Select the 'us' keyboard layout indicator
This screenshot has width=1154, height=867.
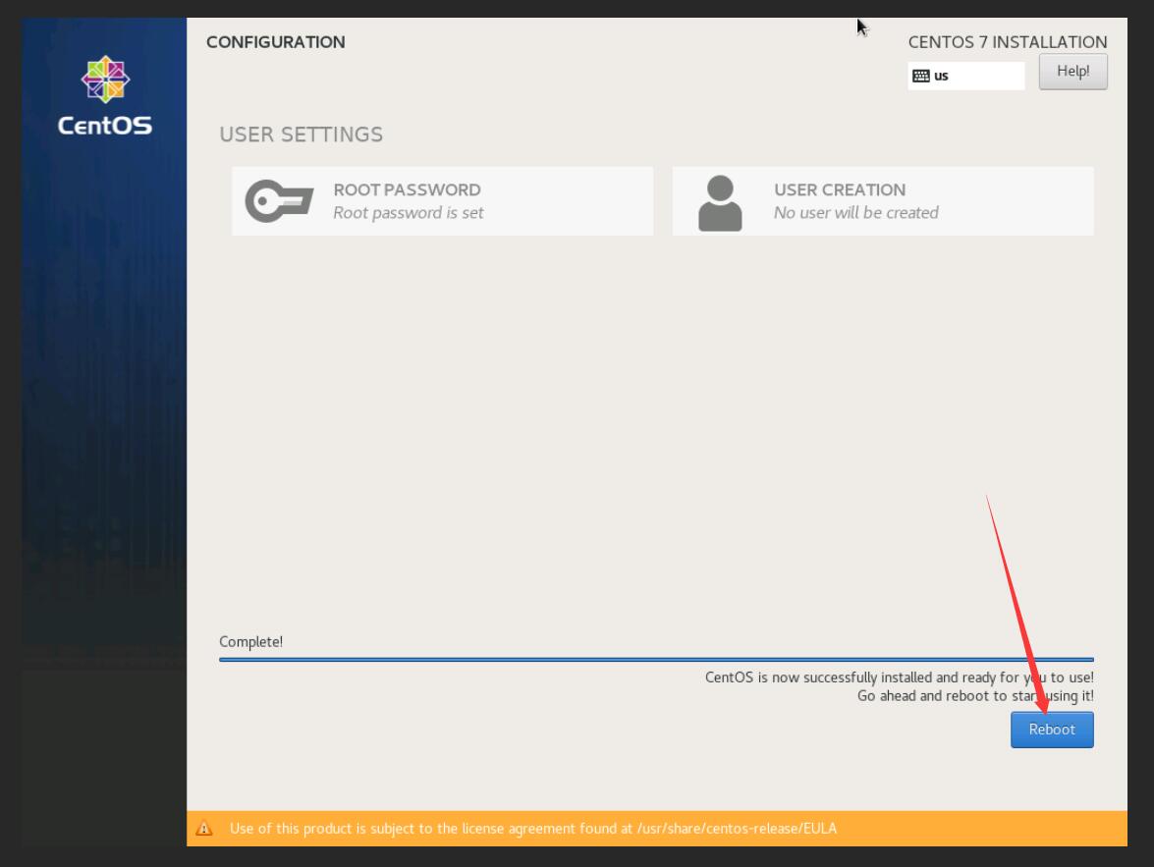965,76
